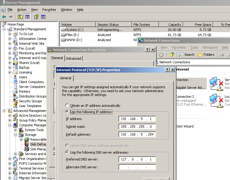
Task: Select Obtain an IP address automatically
Action: [x=67, y=105]
